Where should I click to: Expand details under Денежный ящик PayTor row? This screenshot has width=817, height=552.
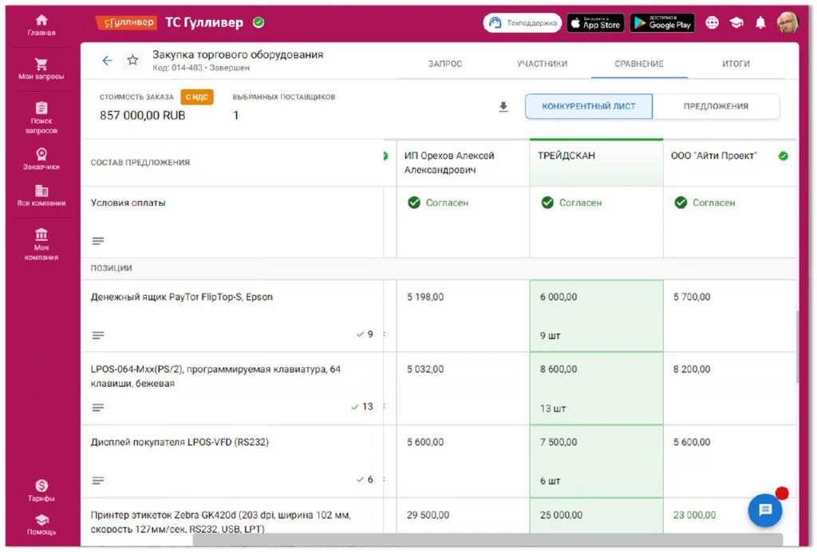(98, 335)
